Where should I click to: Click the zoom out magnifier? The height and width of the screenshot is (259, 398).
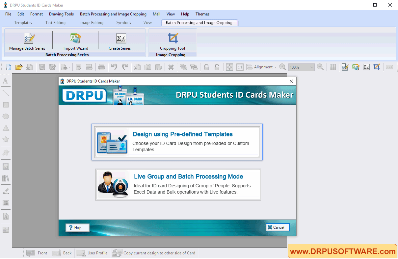point(320,67)
